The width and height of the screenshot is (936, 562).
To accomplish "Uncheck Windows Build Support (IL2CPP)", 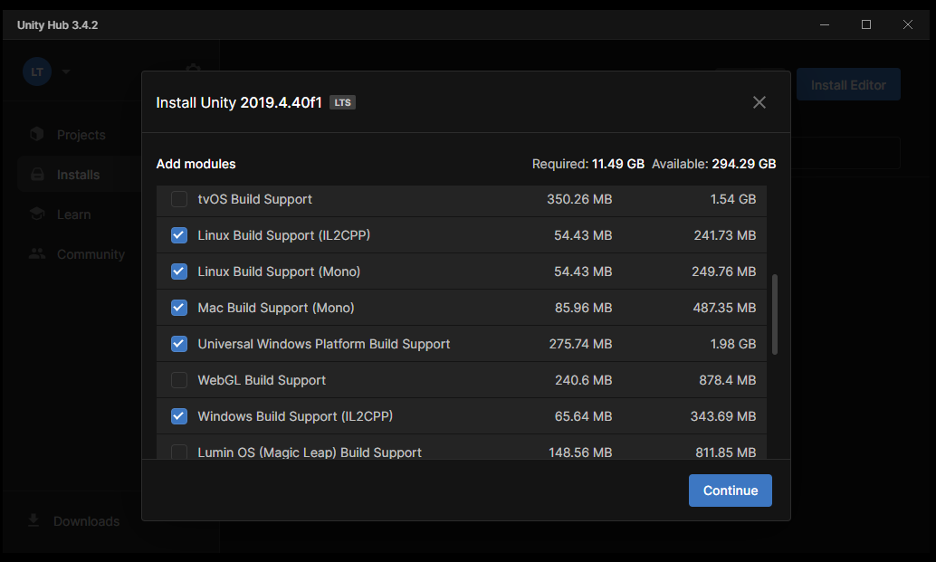I will (179, 416).
